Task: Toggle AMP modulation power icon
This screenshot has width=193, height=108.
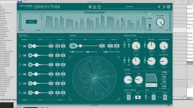Action: coord(125,42)
